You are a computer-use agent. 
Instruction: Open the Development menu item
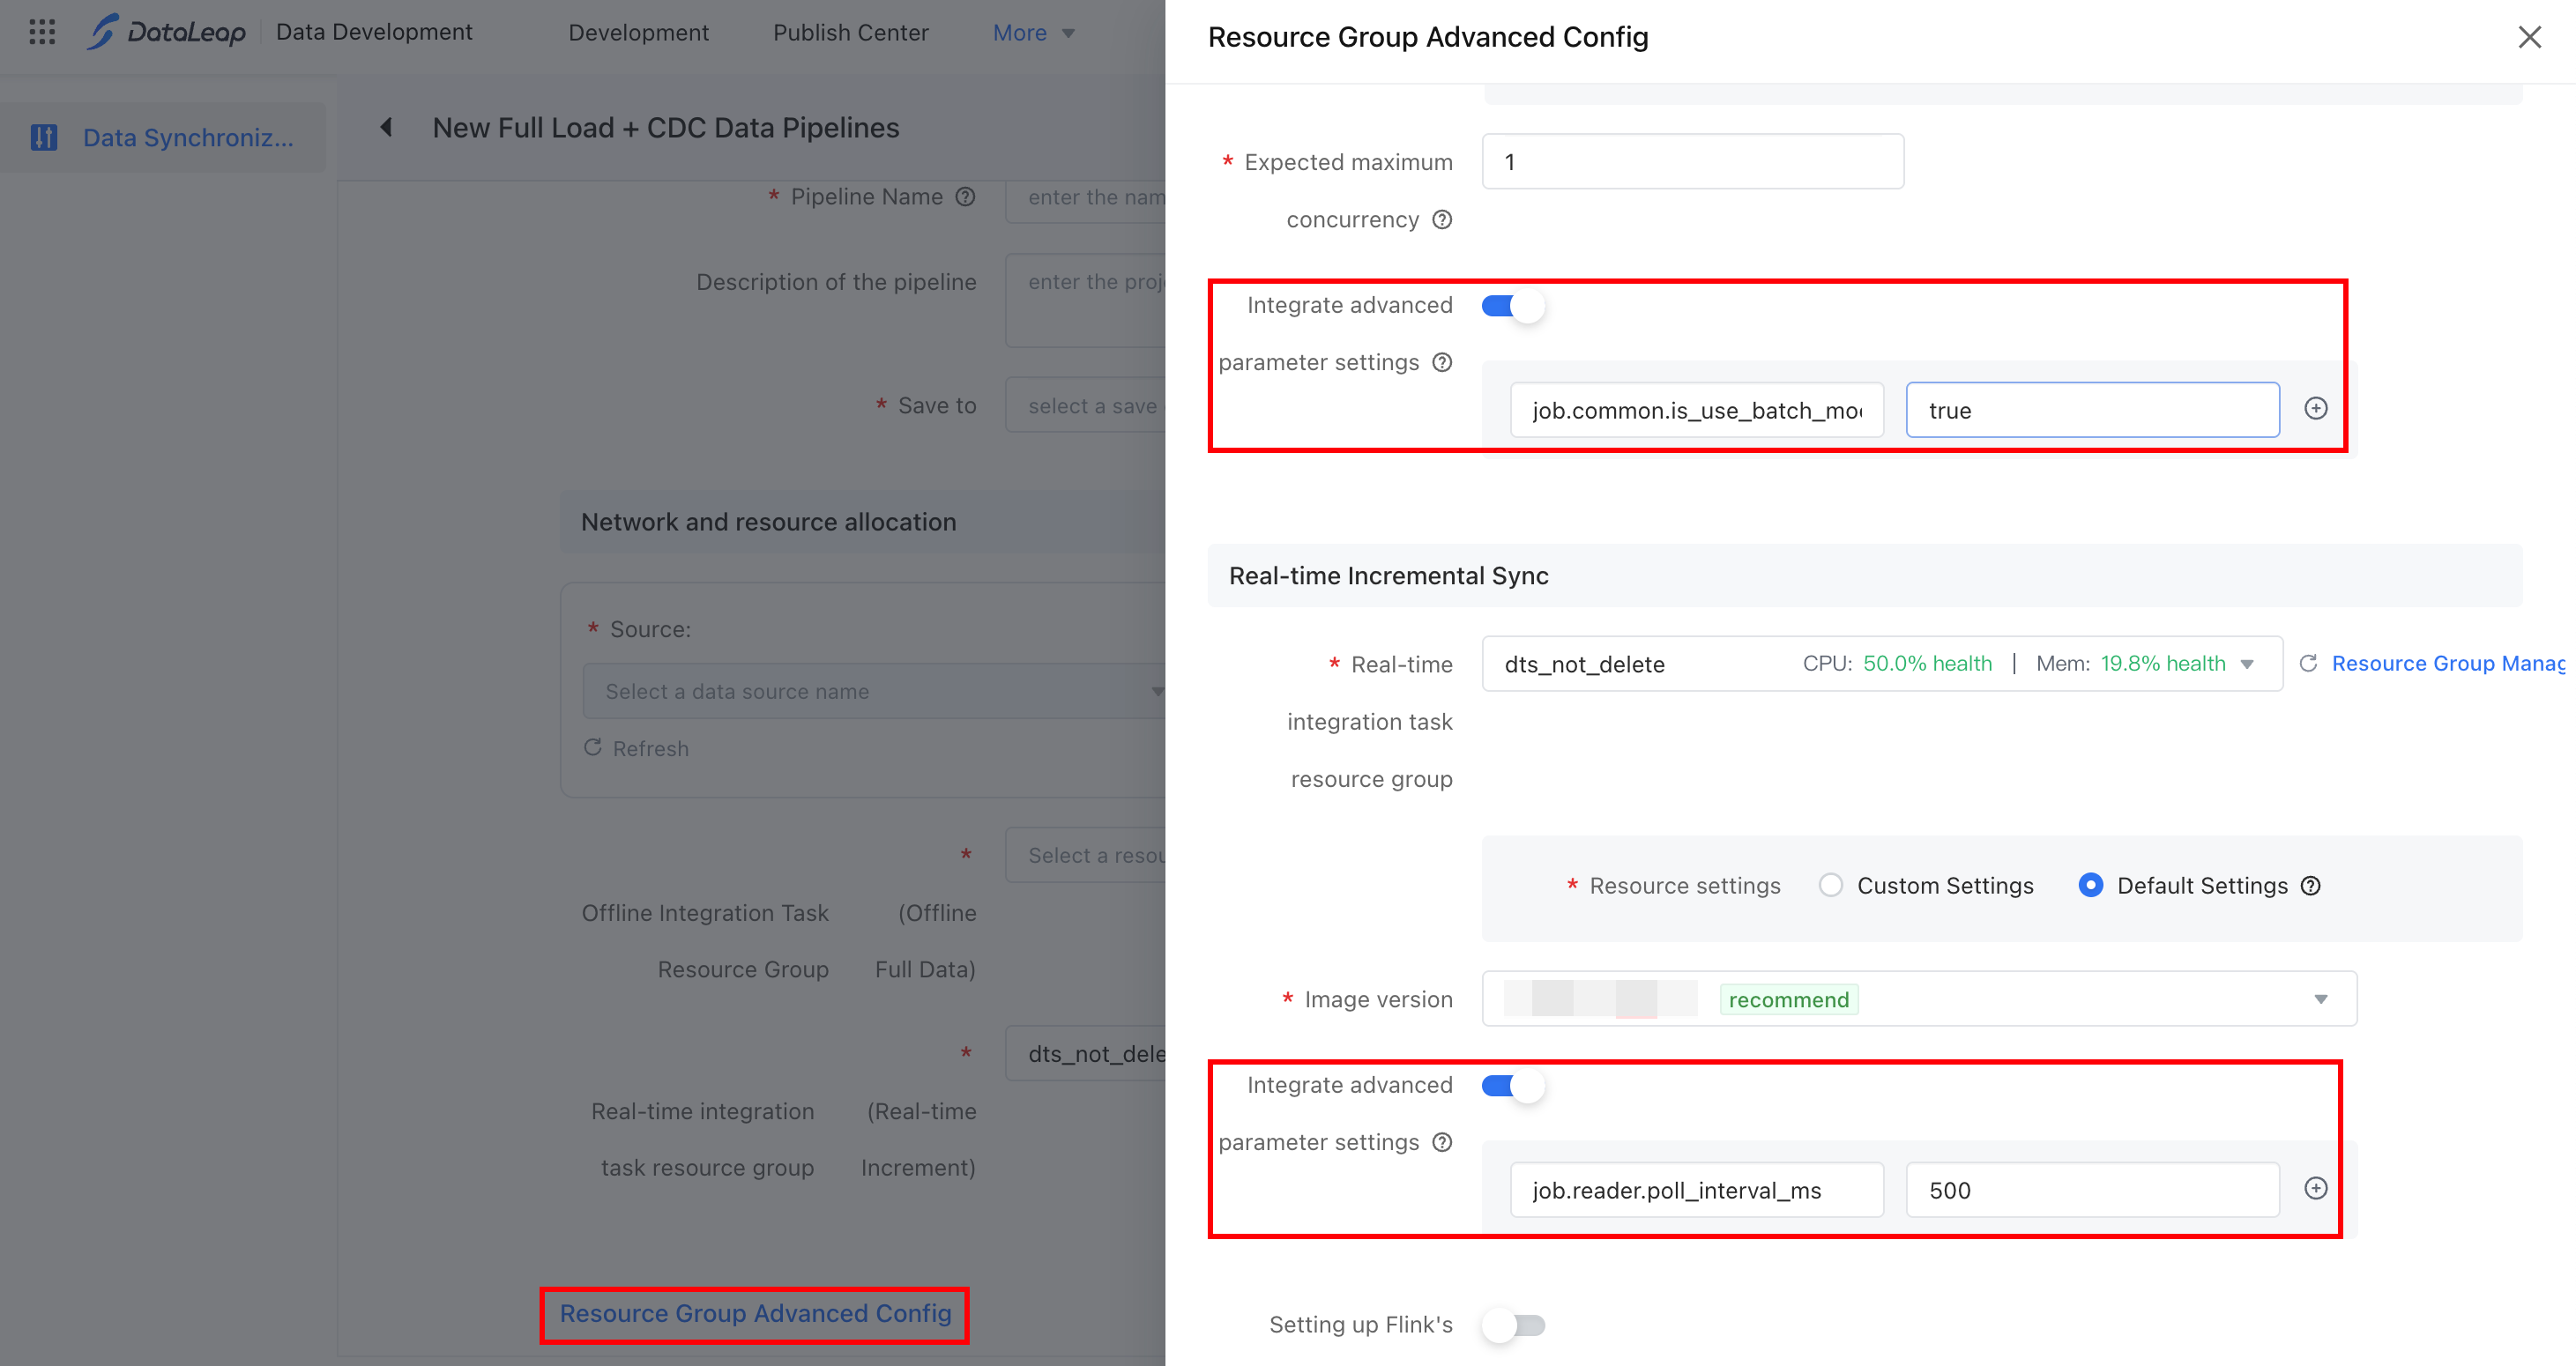coord(638,33)
